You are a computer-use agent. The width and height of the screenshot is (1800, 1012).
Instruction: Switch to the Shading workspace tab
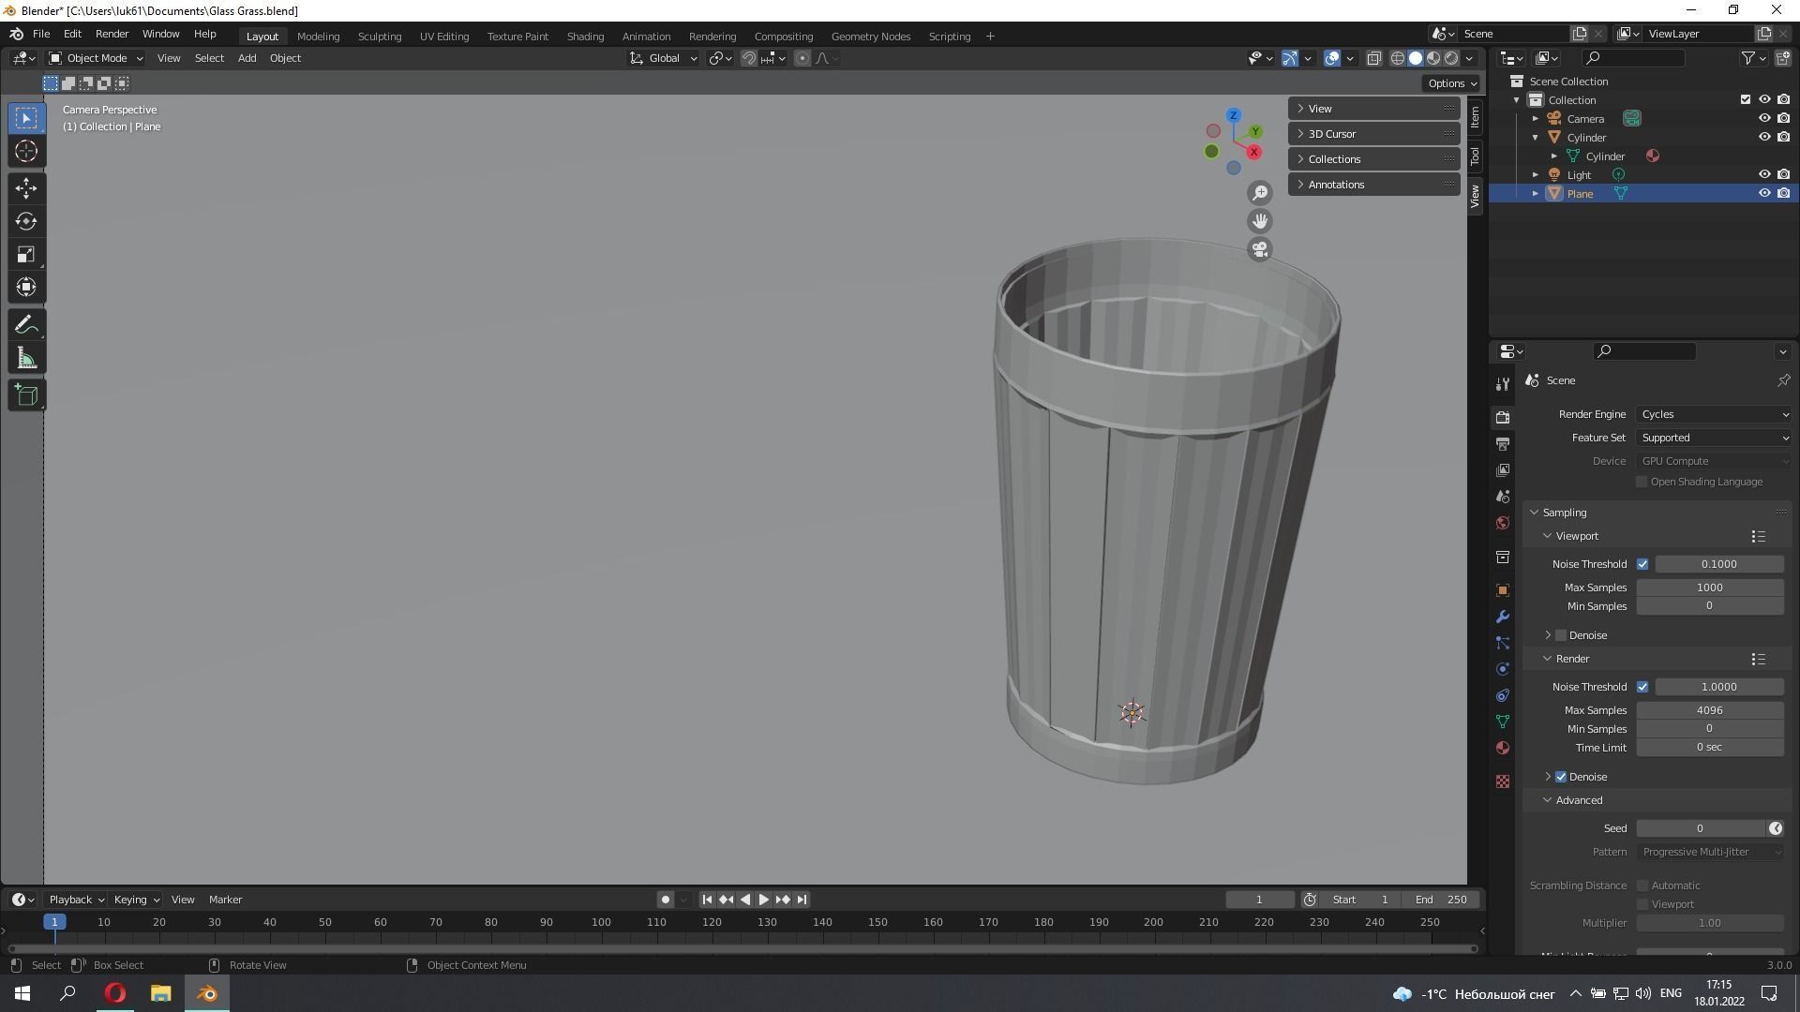pyautogui.click(x=585, y=36)
